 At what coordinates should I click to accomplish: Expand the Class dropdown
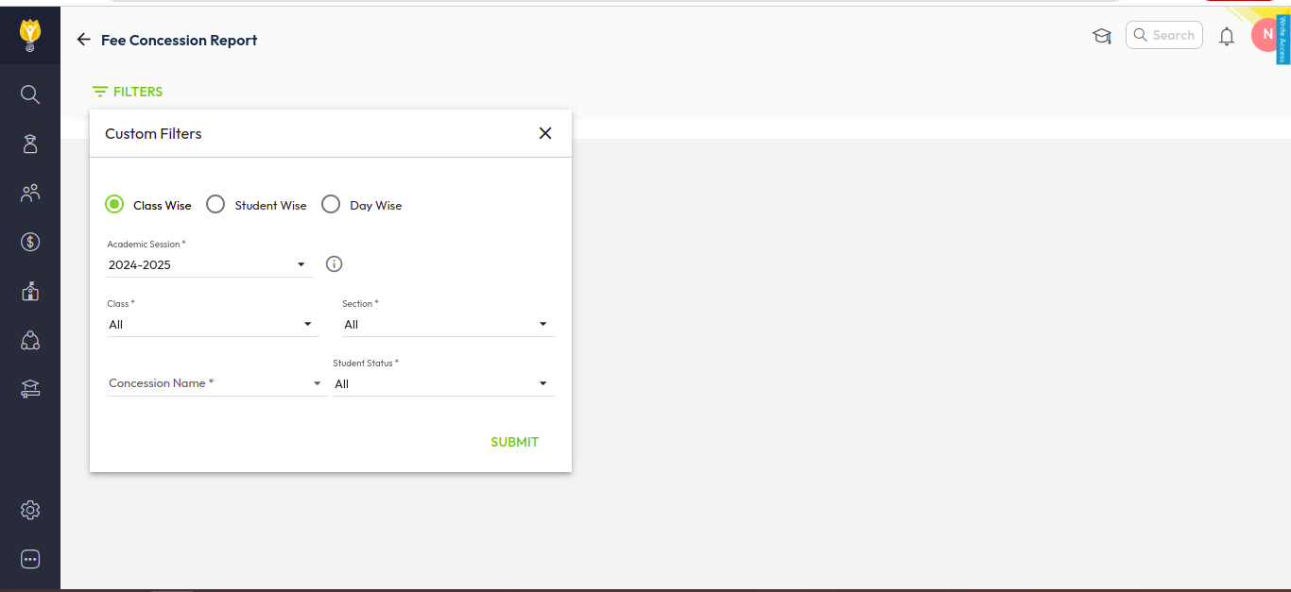(213, 325)
